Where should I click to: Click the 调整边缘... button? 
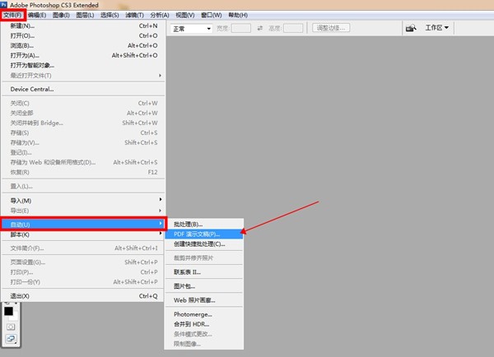coord(331,28)
